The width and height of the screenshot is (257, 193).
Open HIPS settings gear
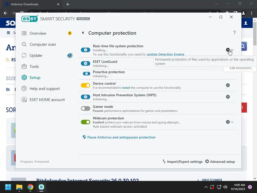pyautogui.click(x=228, y=97)
